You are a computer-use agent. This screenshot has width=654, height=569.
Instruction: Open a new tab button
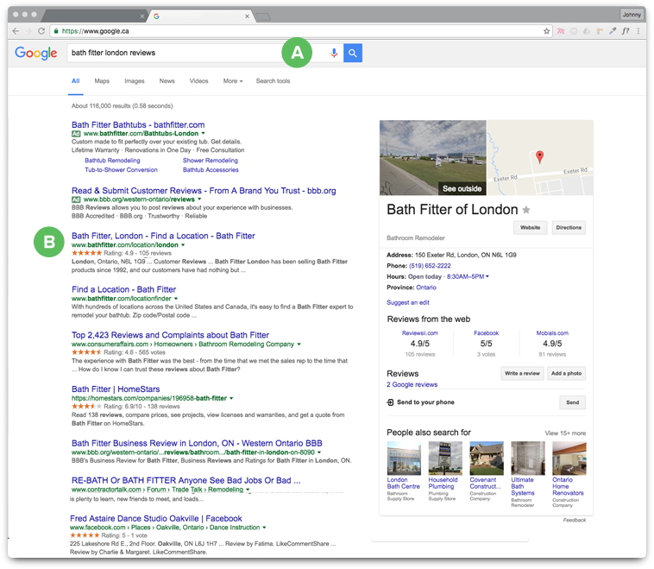[x=263, y=16]
